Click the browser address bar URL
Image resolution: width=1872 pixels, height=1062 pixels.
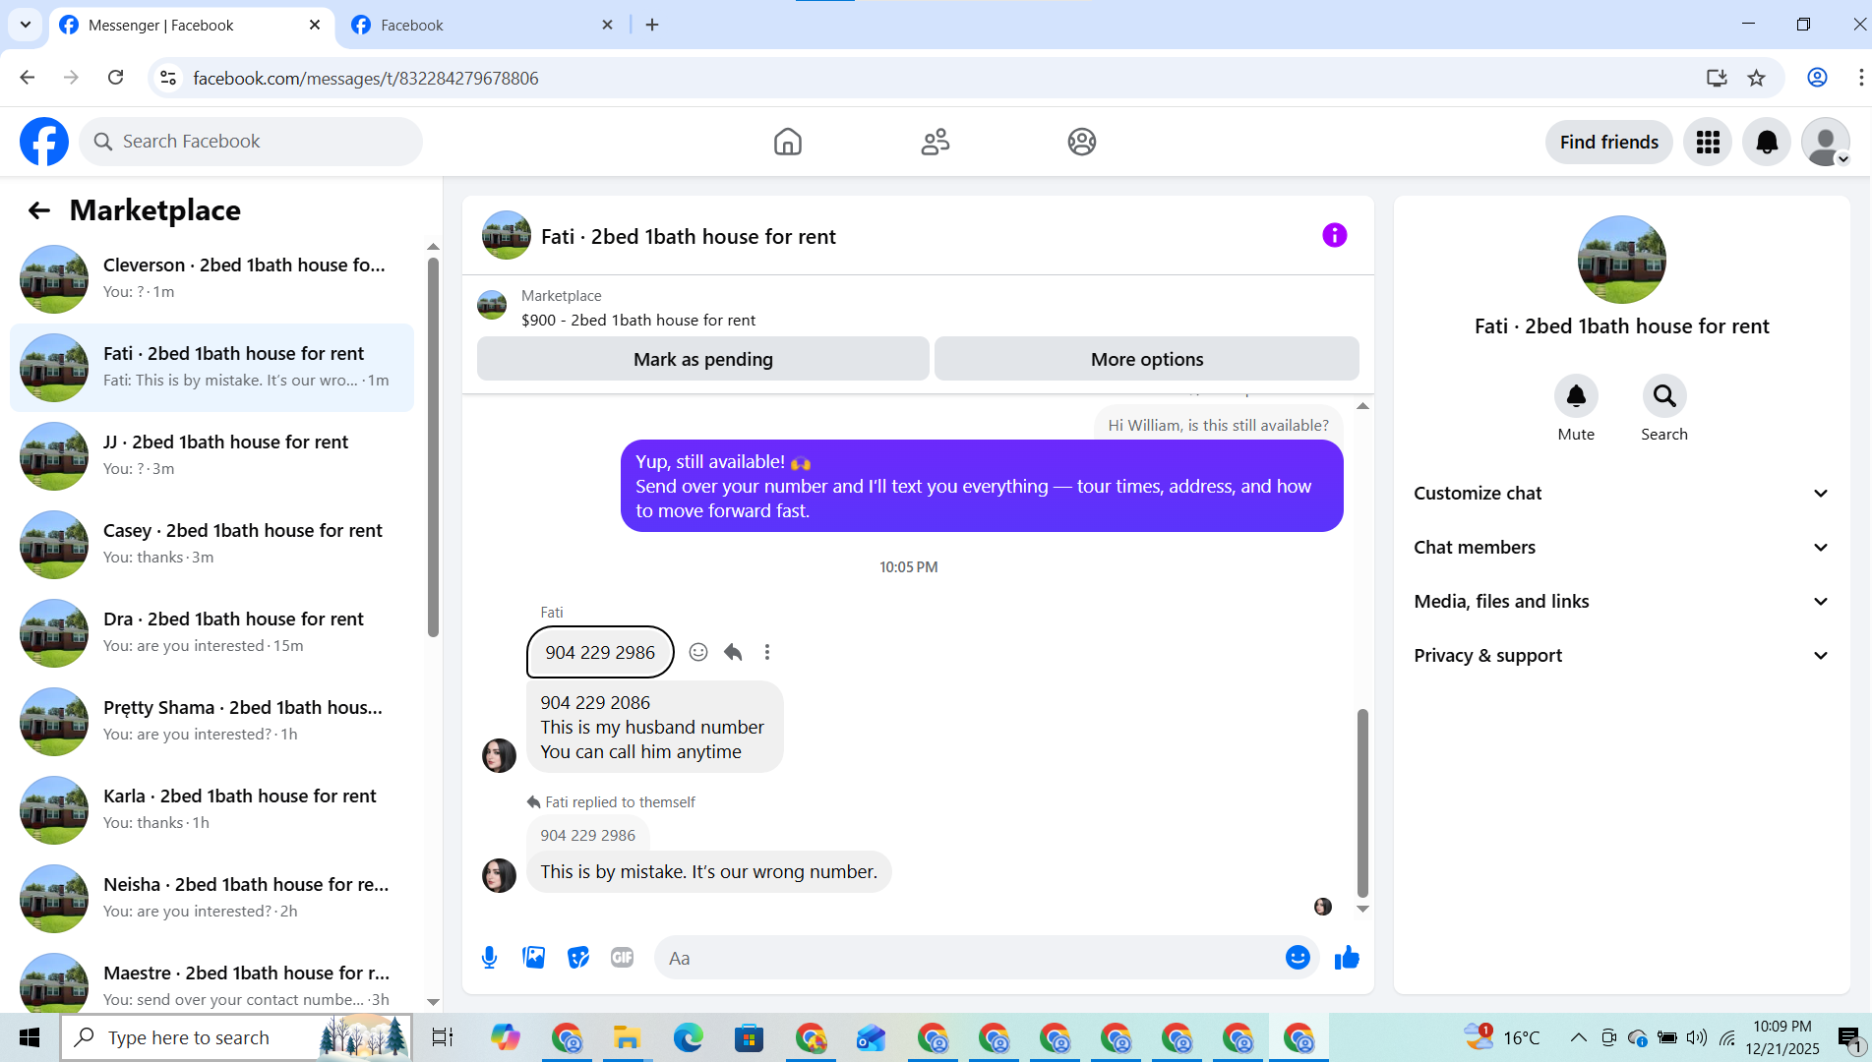(x=366, y=79)
